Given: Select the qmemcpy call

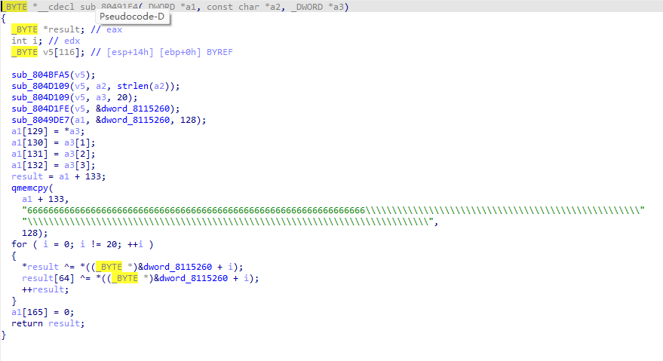Looking at the screenshot, I should [29, 188].
